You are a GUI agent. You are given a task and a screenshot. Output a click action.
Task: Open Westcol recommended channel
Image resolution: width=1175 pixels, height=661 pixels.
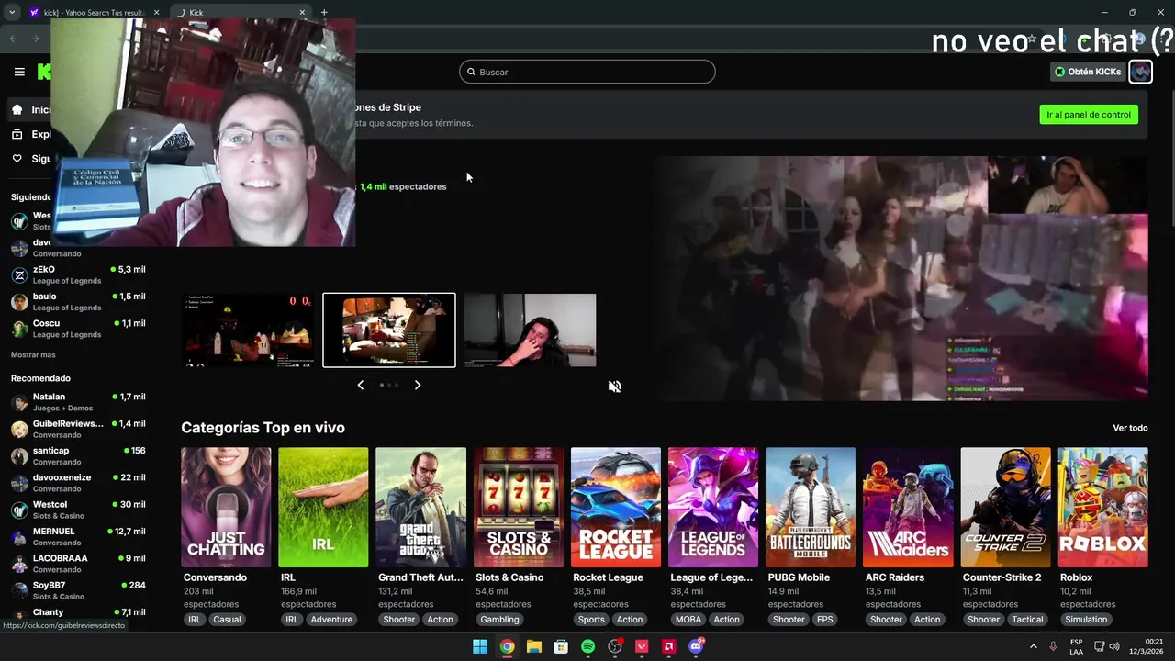pos(78,510)
